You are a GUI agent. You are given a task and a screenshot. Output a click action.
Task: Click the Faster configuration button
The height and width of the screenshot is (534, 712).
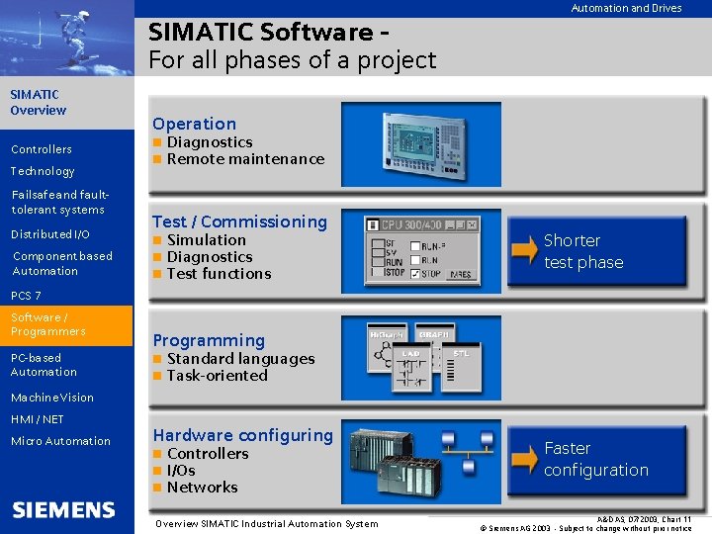coord(596,460)
